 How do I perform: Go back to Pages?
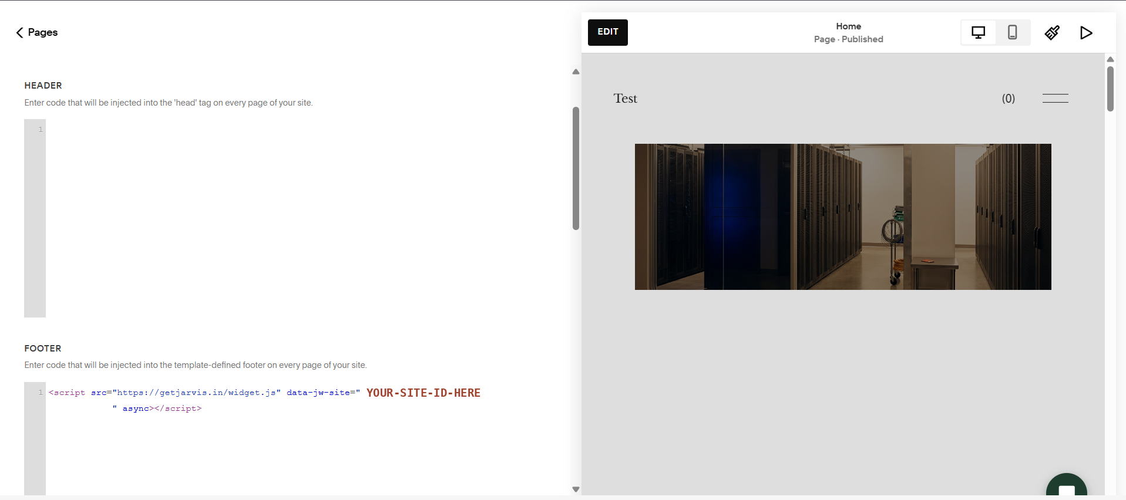point(36,32)
